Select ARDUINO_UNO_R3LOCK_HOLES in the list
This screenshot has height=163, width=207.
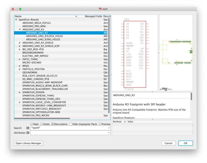pos(44,36)
